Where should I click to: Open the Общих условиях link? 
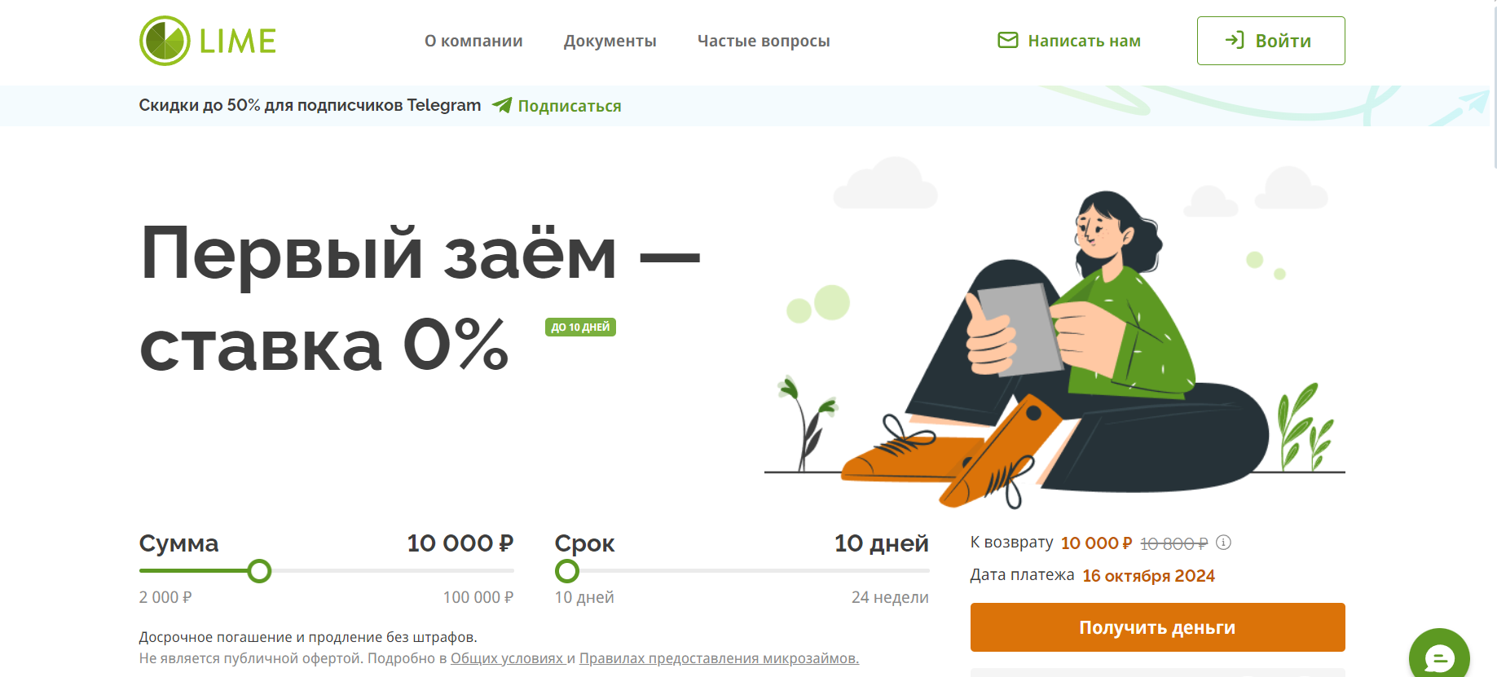point(507,658)
